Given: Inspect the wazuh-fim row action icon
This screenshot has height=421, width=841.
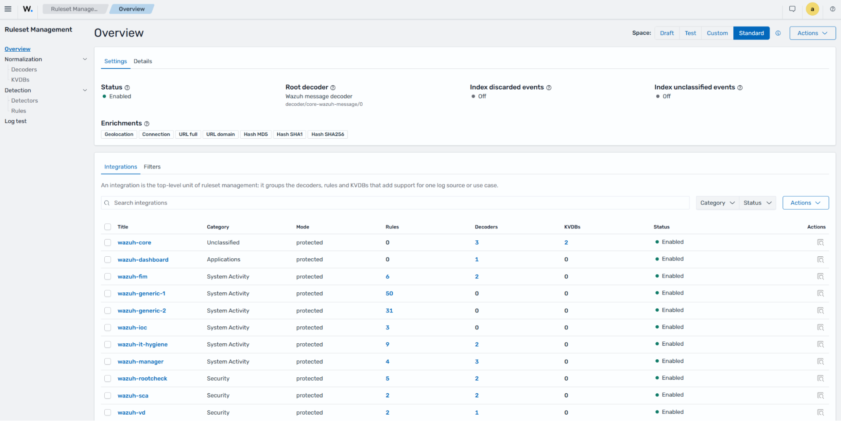Looking at the screenshot, I should click(820, 276).
